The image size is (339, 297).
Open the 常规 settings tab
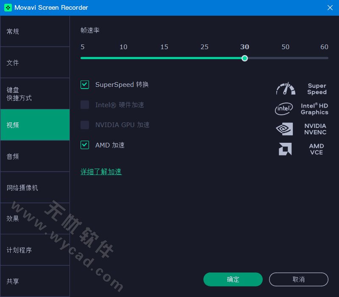pos(35,31)
